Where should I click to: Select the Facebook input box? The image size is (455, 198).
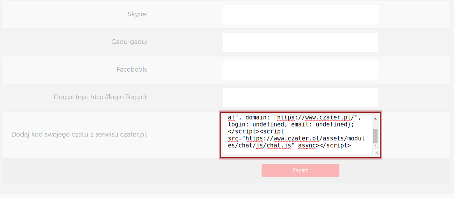300,70
